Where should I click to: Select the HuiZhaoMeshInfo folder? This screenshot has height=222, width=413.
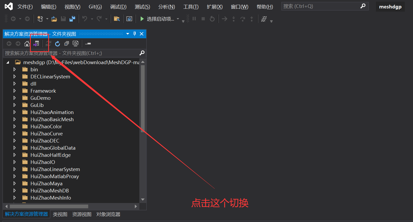(x=51, y=198)
